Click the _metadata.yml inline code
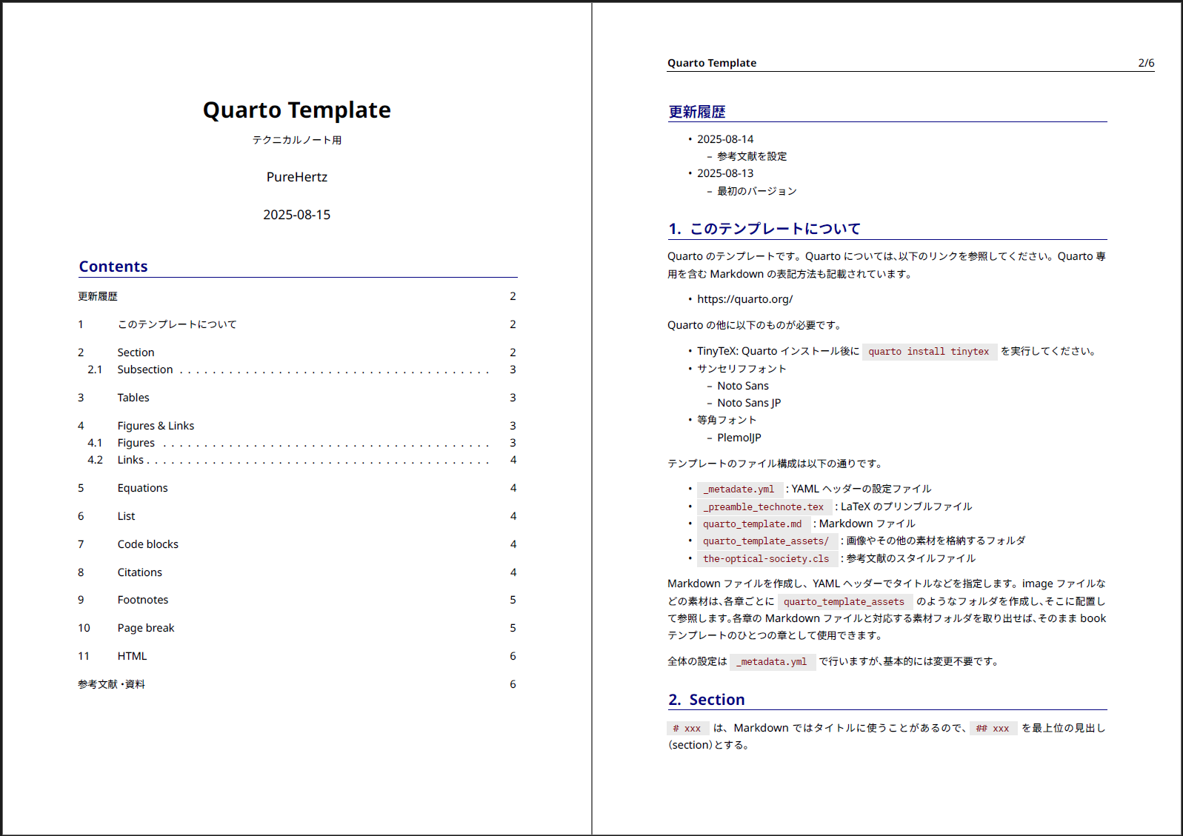The width and height of the screenshot is (1183, 836). click(x=771, y=662)
